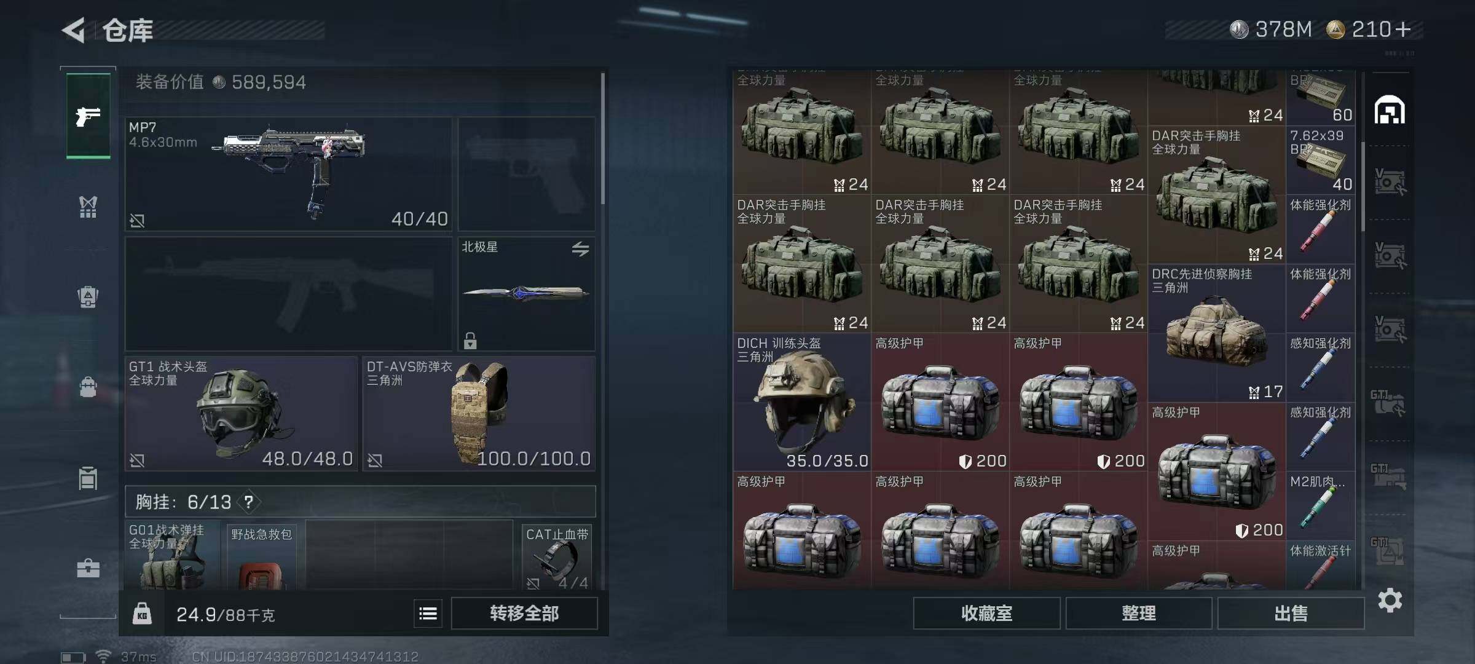1475x664 pixels.
Task: Open the medical case category in the sidebar
Action: click(88, 568)
